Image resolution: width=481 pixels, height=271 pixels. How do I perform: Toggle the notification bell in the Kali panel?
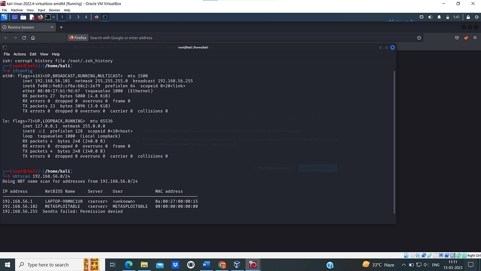click(439, 17)
